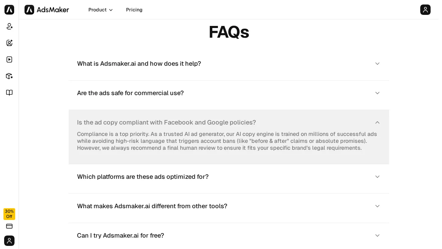The image size is (442, 249).
Task: Expand "Are the ads safe for commercial use?"
Action: pyautogui.click(x=130, y=93)
